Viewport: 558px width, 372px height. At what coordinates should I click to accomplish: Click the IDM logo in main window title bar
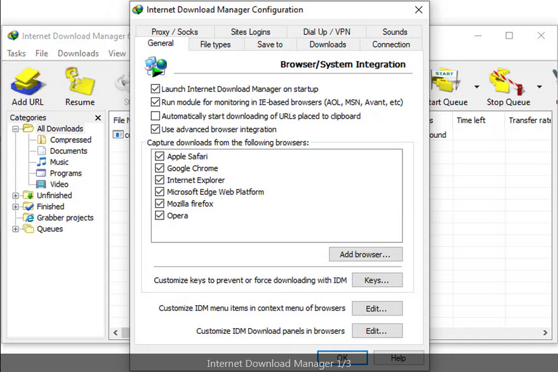[x=13, y=36]
